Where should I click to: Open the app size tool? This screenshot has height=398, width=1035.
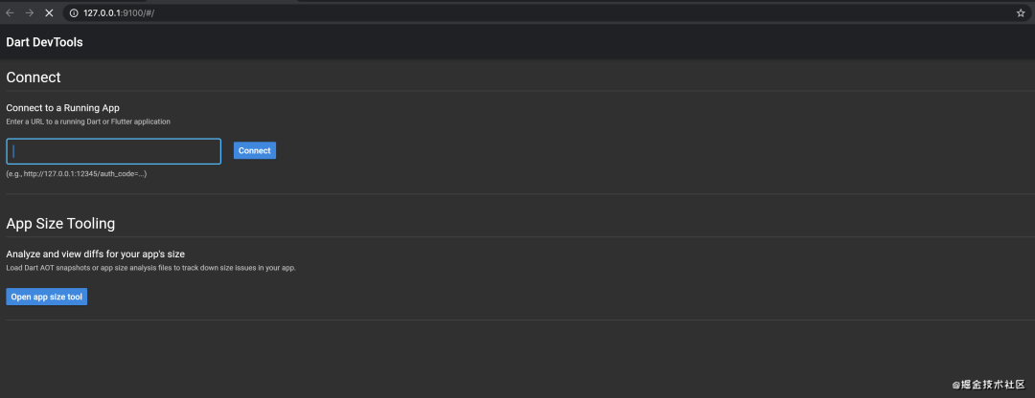[46, 297]
